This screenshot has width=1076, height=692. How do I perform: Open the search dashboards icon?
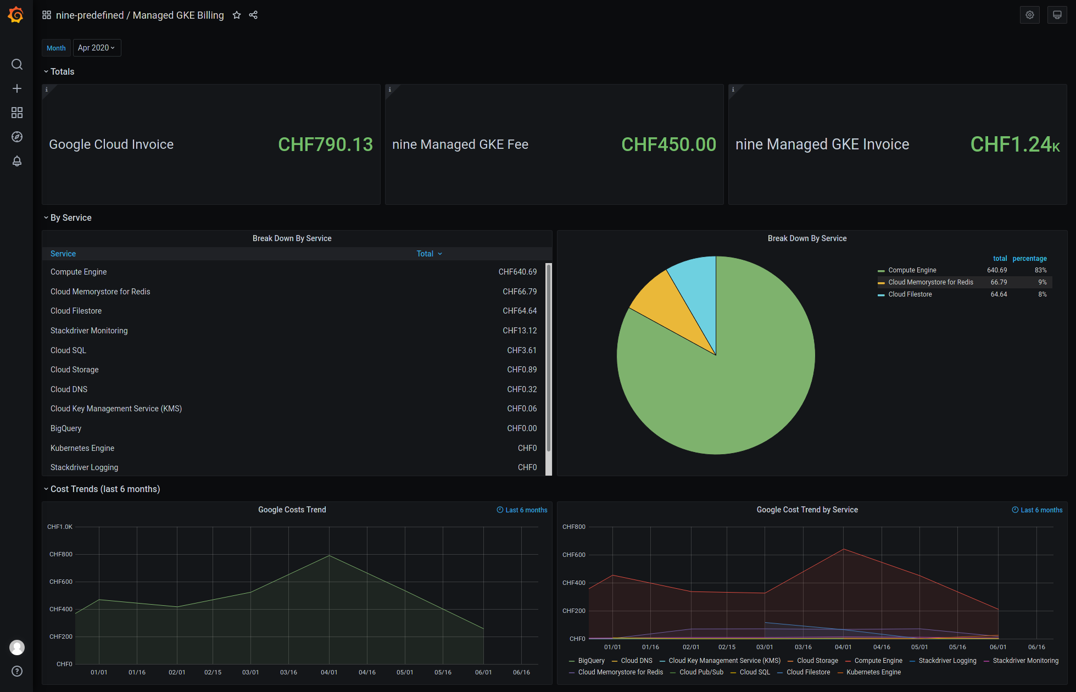coord(17,64)
